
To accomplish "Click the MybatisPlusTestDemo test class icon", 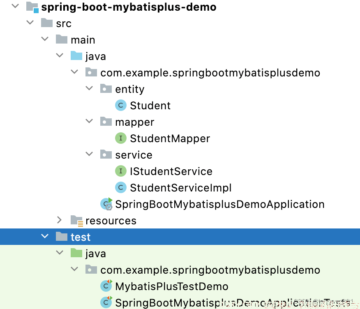I will click(x=106, y=286).
